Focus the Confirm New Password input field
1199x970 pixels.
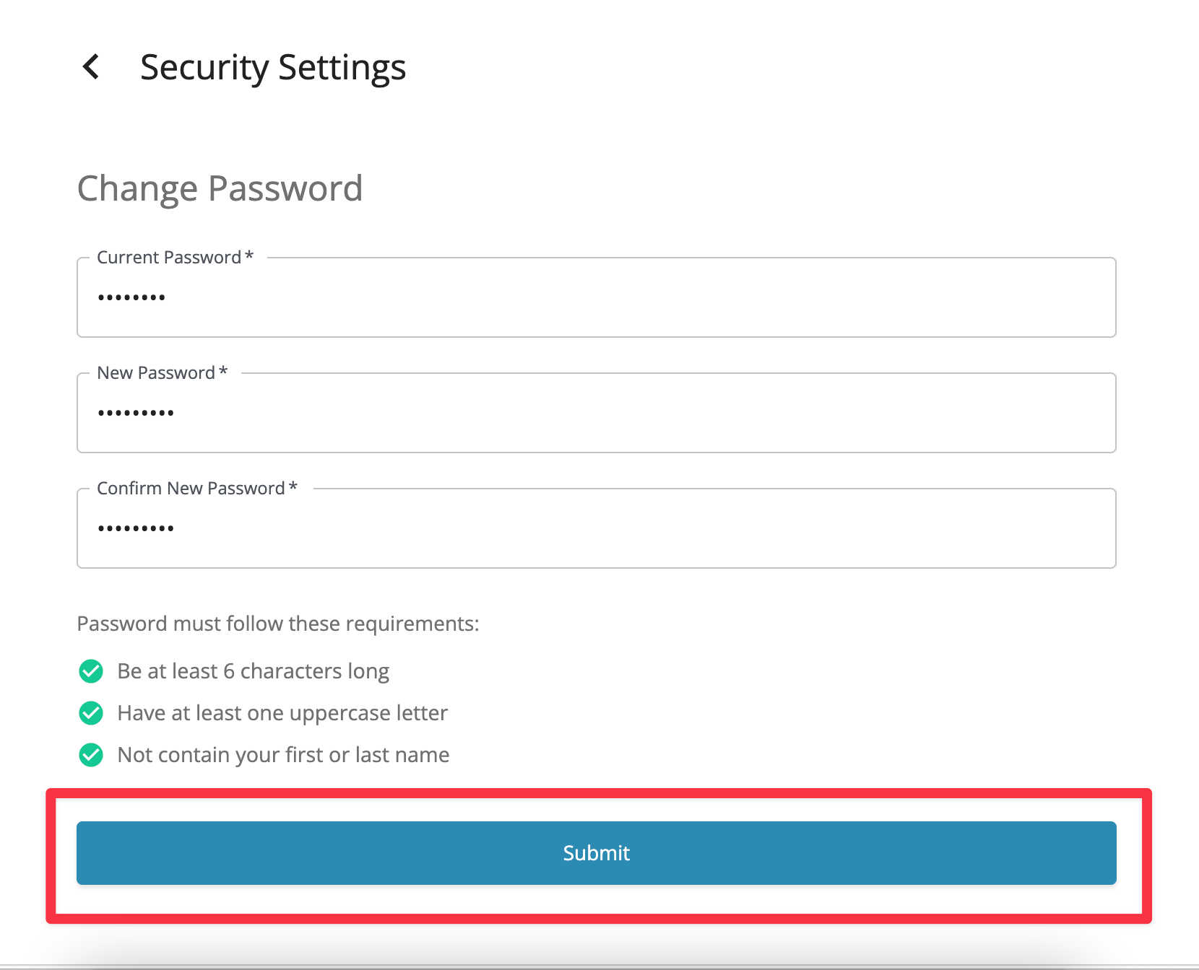[596, 529]
